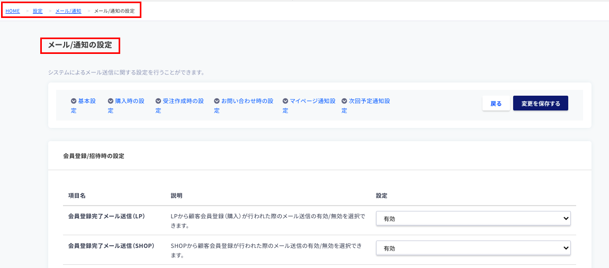Navigate to the メール/通知 breadcrumb link
Image resolution: width=609 pixels, height=268 pixels.
[68, 11]
